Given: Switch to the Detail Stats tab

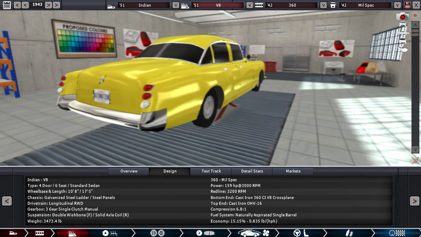Looking at the screenshot, I should tap(252, 171).
